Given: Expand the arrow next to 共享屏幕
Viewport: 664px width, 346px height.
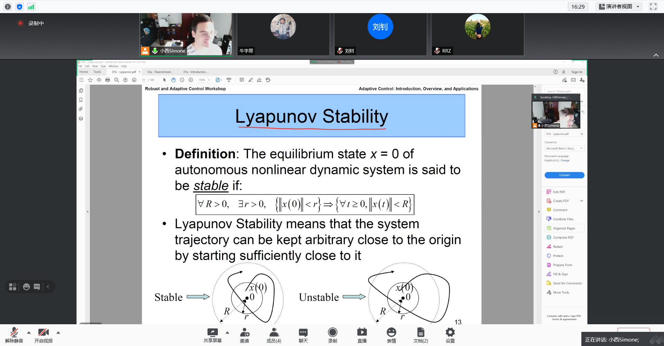Looking at the screenshot, I should 227,333.
